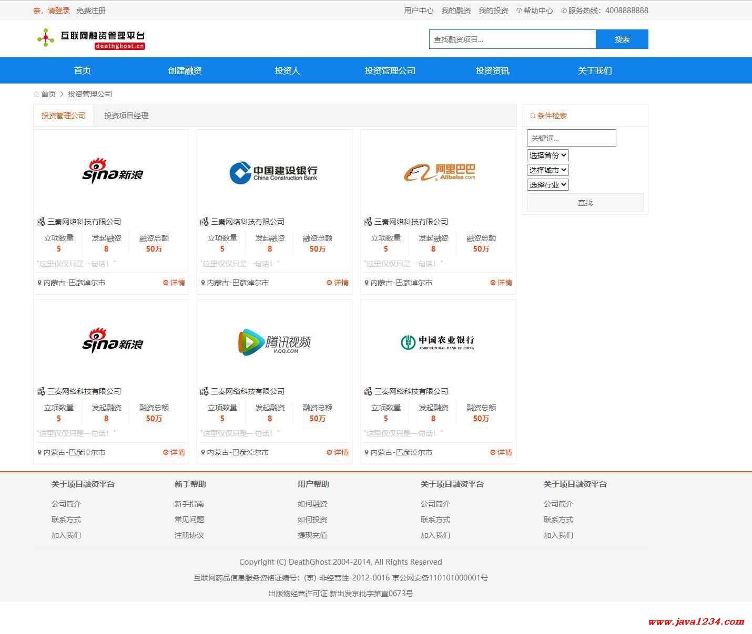This screenshot has width=752, height=634.
Task: Click the help icon next to 帮助中心
Action: tap(519, 11)
